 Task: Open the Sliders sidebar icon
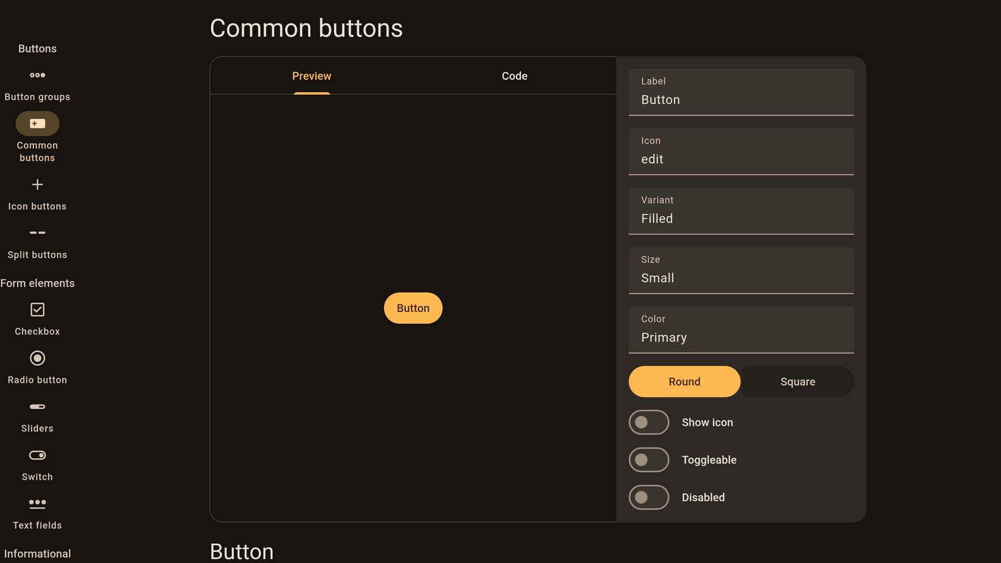[37, 407]
